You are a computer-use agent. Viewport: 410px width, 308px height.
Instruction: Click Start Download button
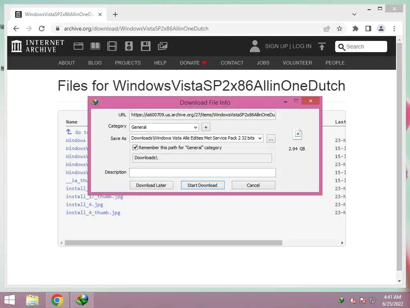point(202,185)
